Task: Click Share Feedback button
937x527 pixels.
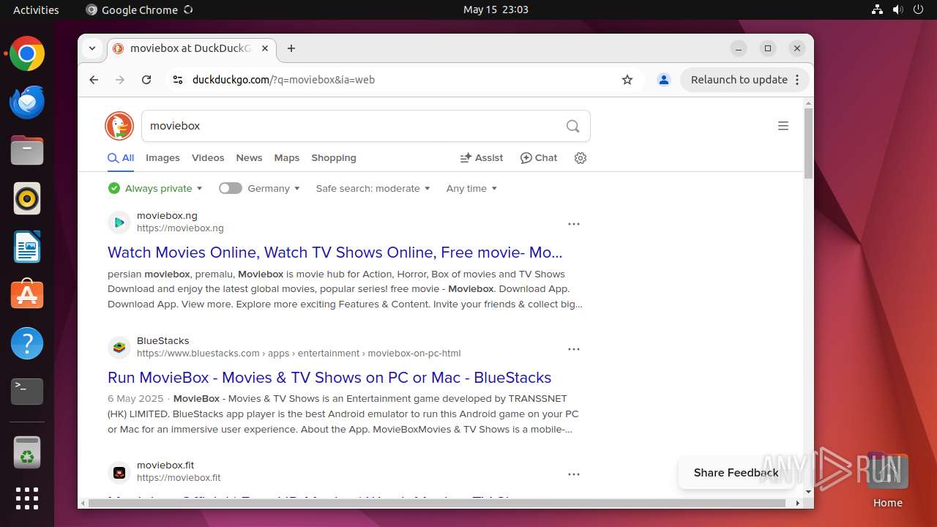Action: 736,473
